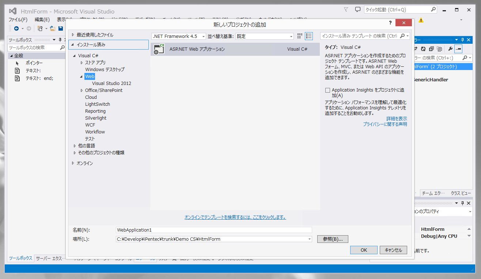Switch dialog to small icons view
481x279 pixels.
coord(300,36)
